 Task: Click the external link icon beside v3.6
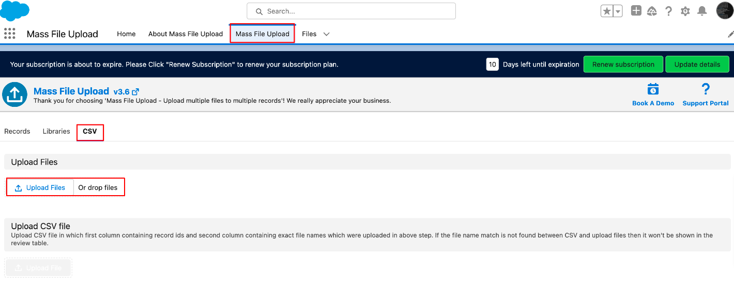136,92
